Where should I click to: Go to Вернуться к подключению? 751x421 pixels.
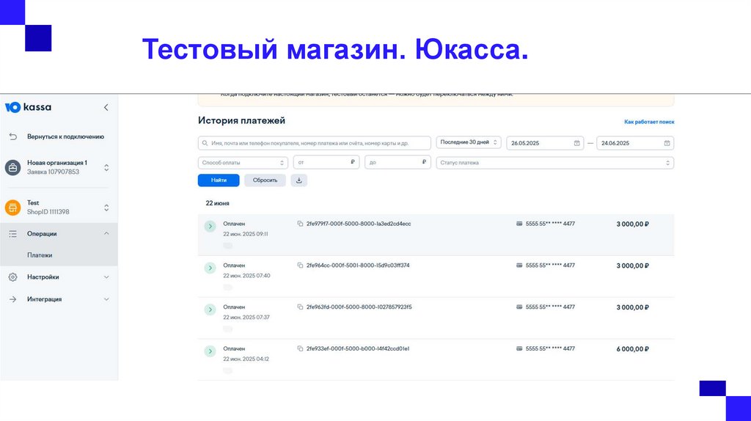click(x=65, y=136)
